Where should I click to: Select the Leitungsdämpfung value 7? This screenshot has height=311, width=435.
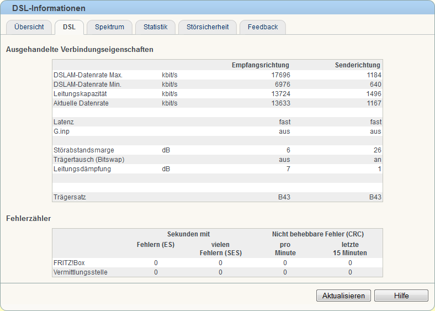[x=288, y=169]
